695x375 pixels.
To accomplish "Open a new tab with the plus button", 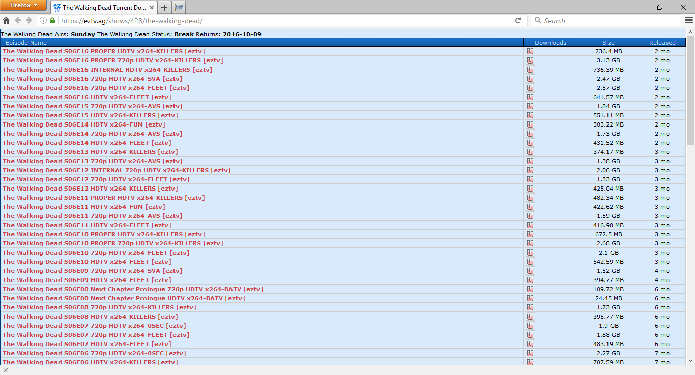I will tap(163, 8).
